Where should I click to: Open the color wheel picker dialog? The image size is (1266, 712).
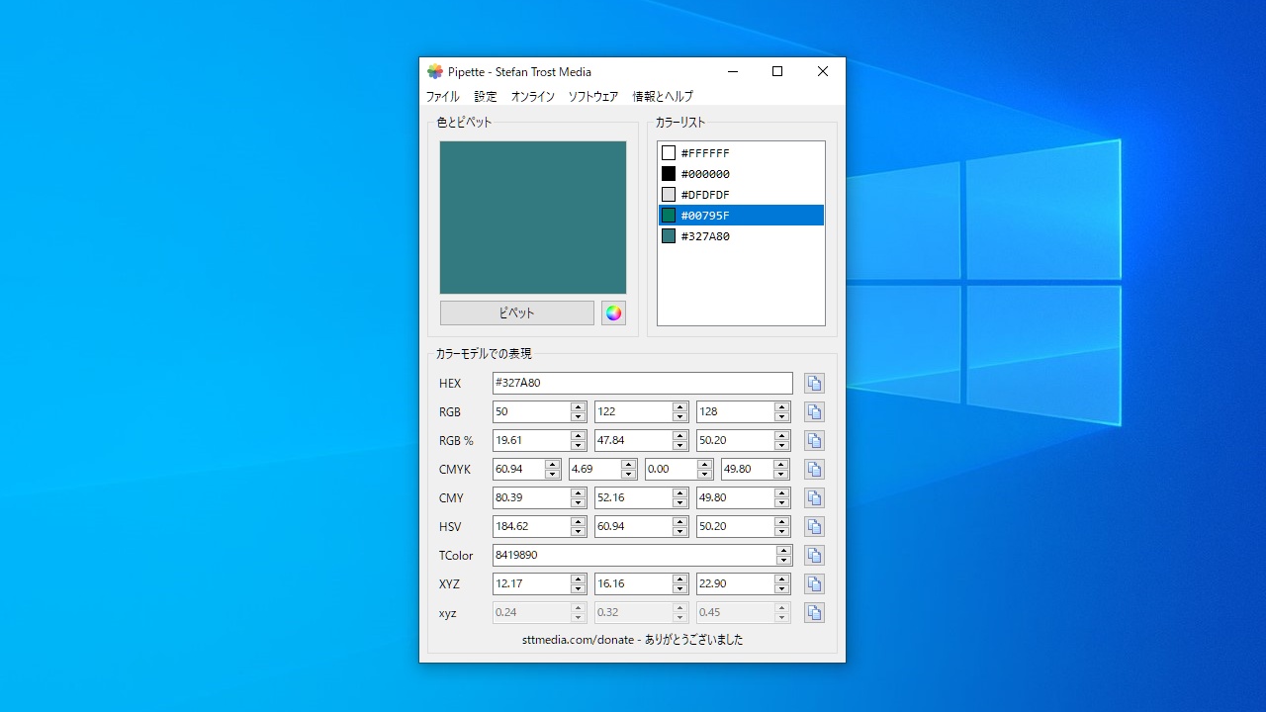tap(613, 313)
